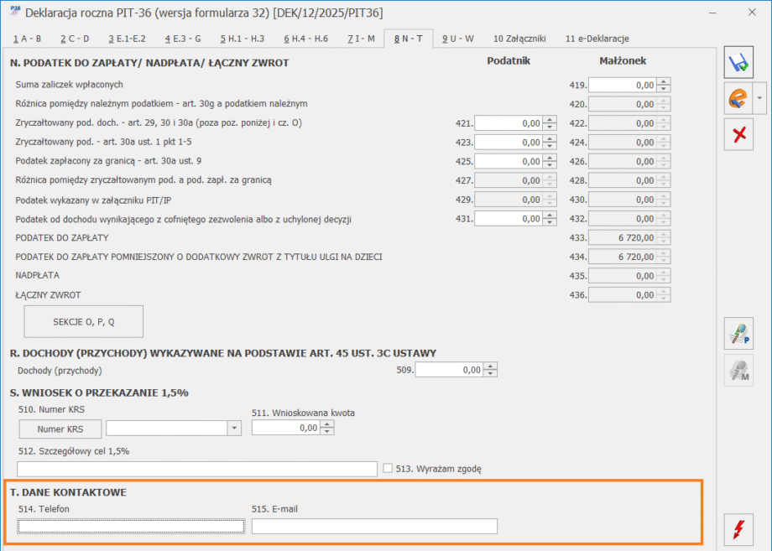Select tab 9 U - W
772x551 pixels.
tap(458, 39)
